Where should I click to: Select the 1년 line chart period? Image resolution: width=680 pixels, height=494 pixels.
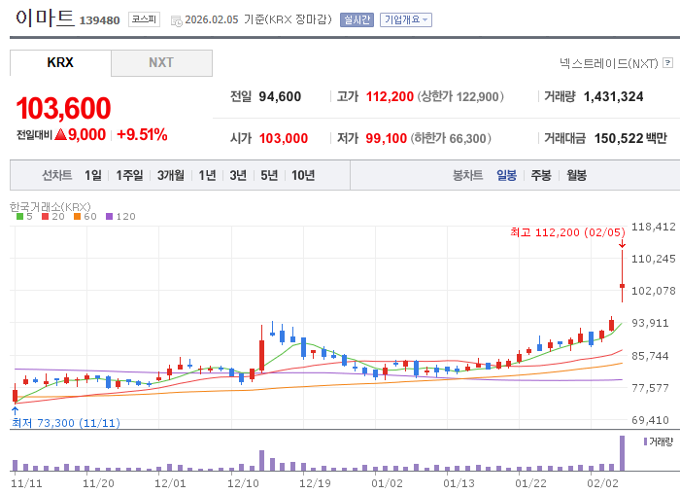coord(207,175)
